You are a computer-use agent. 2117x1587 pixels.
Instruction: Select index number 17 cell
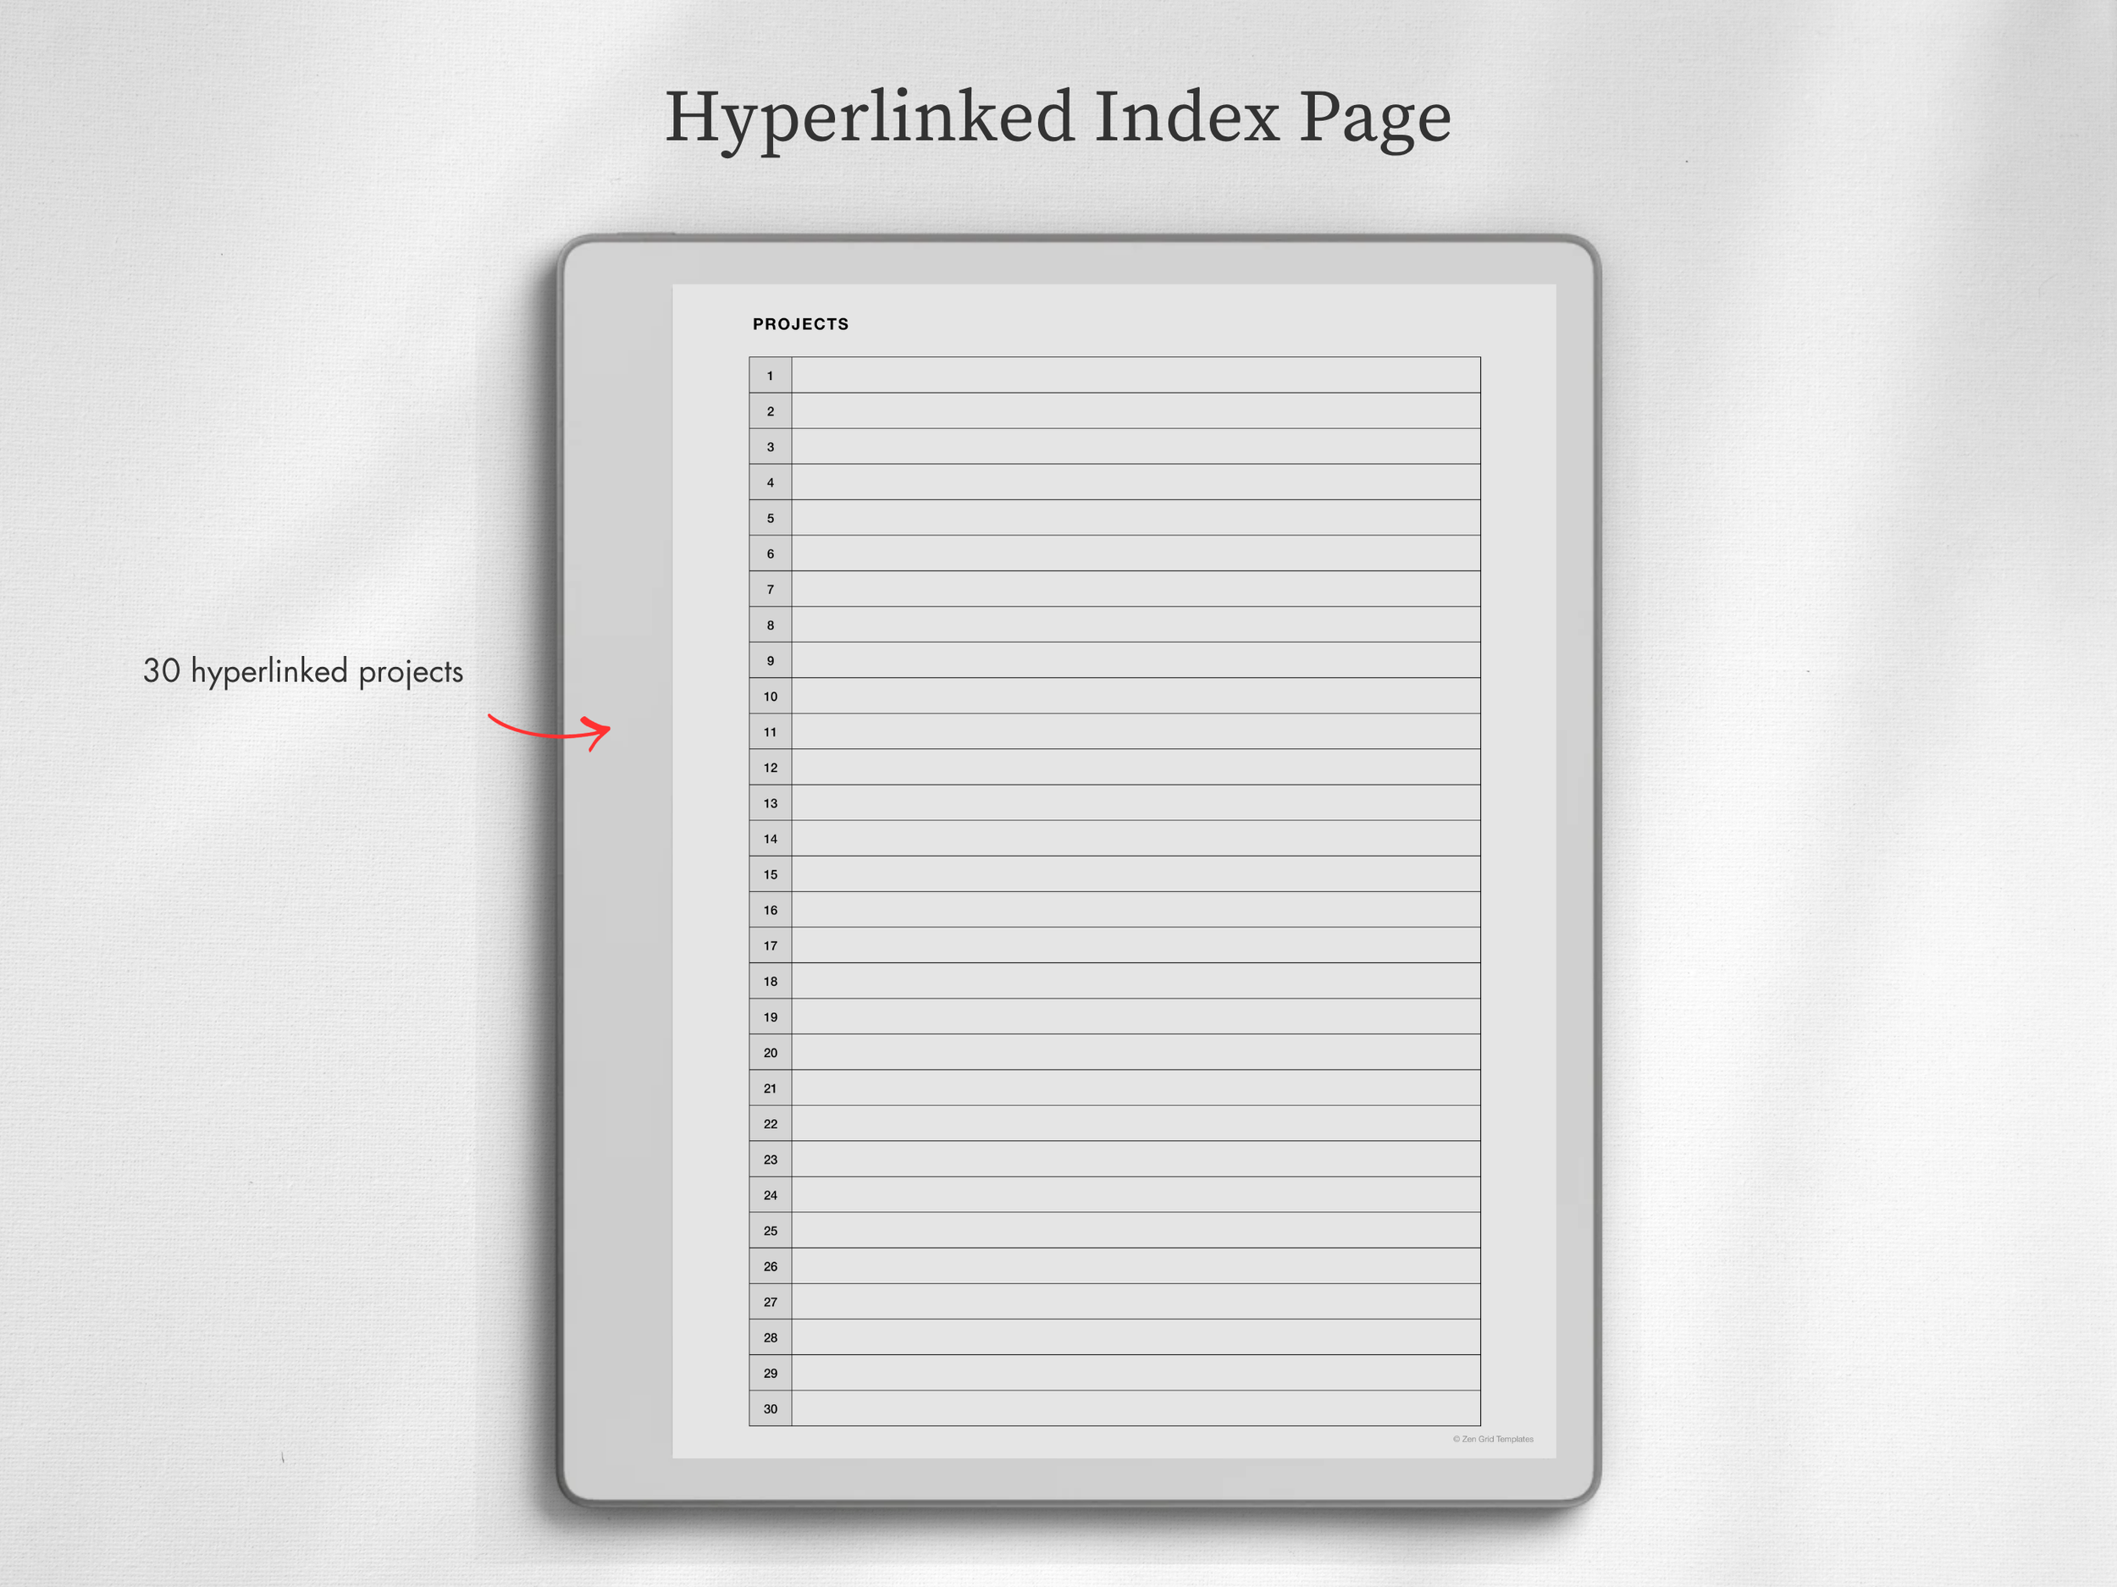[771, 945]
